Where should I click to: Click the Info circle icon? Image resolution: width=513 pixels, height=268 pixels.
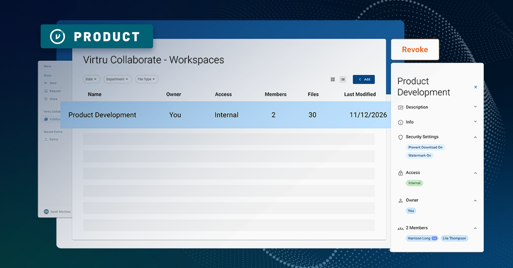[401, 122]
